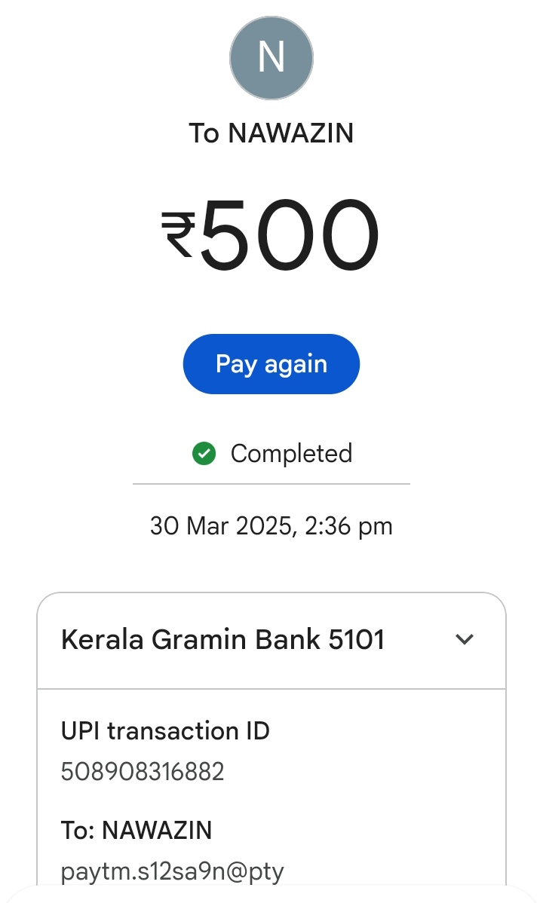This screenshot has height=903, width=543.
Task: Tap the bottom sheet edge
Action: coord(271,894)
